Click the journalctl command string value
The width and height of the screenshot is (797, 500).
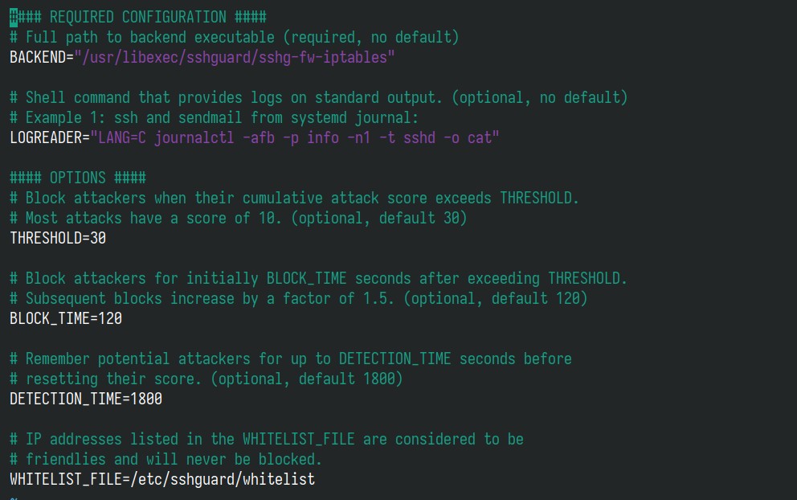pos(295,137)
